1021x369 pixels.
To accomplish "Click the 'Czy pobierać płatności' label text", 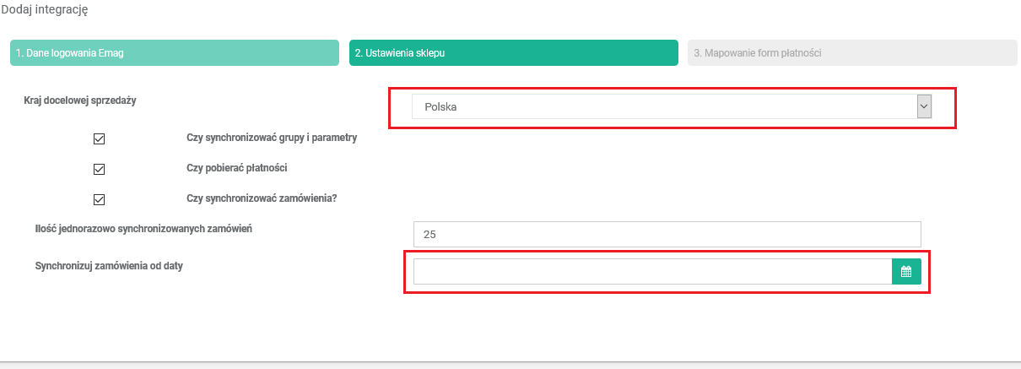I will (237, 168).
